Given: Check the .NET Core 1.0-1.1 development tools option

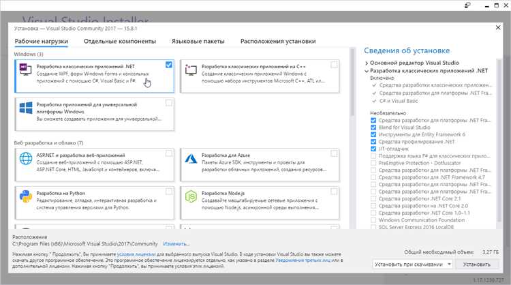Looking at the screenshot, I should [373, 213].
